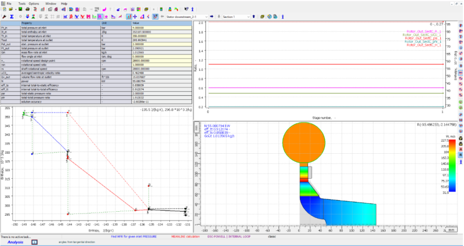The image size is (464, 246).
Task: Click the magenta triangle icon
Action: coord(142,17)
